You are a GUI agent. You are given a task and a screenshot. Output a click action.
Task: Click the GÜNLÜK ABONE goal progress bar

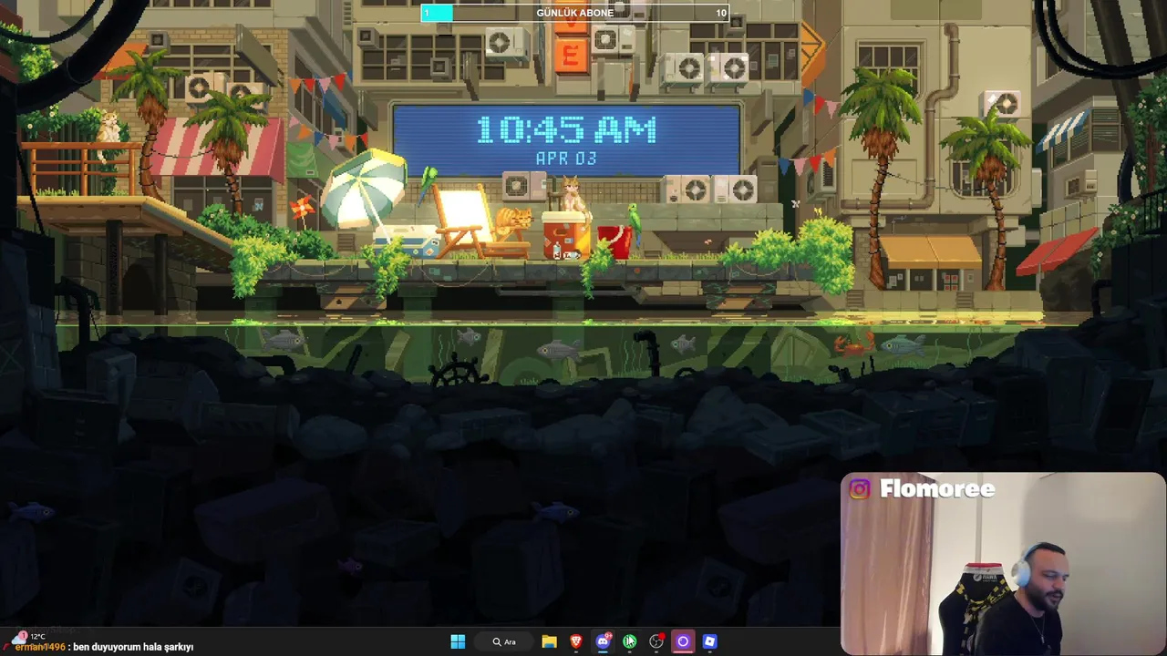574,13
